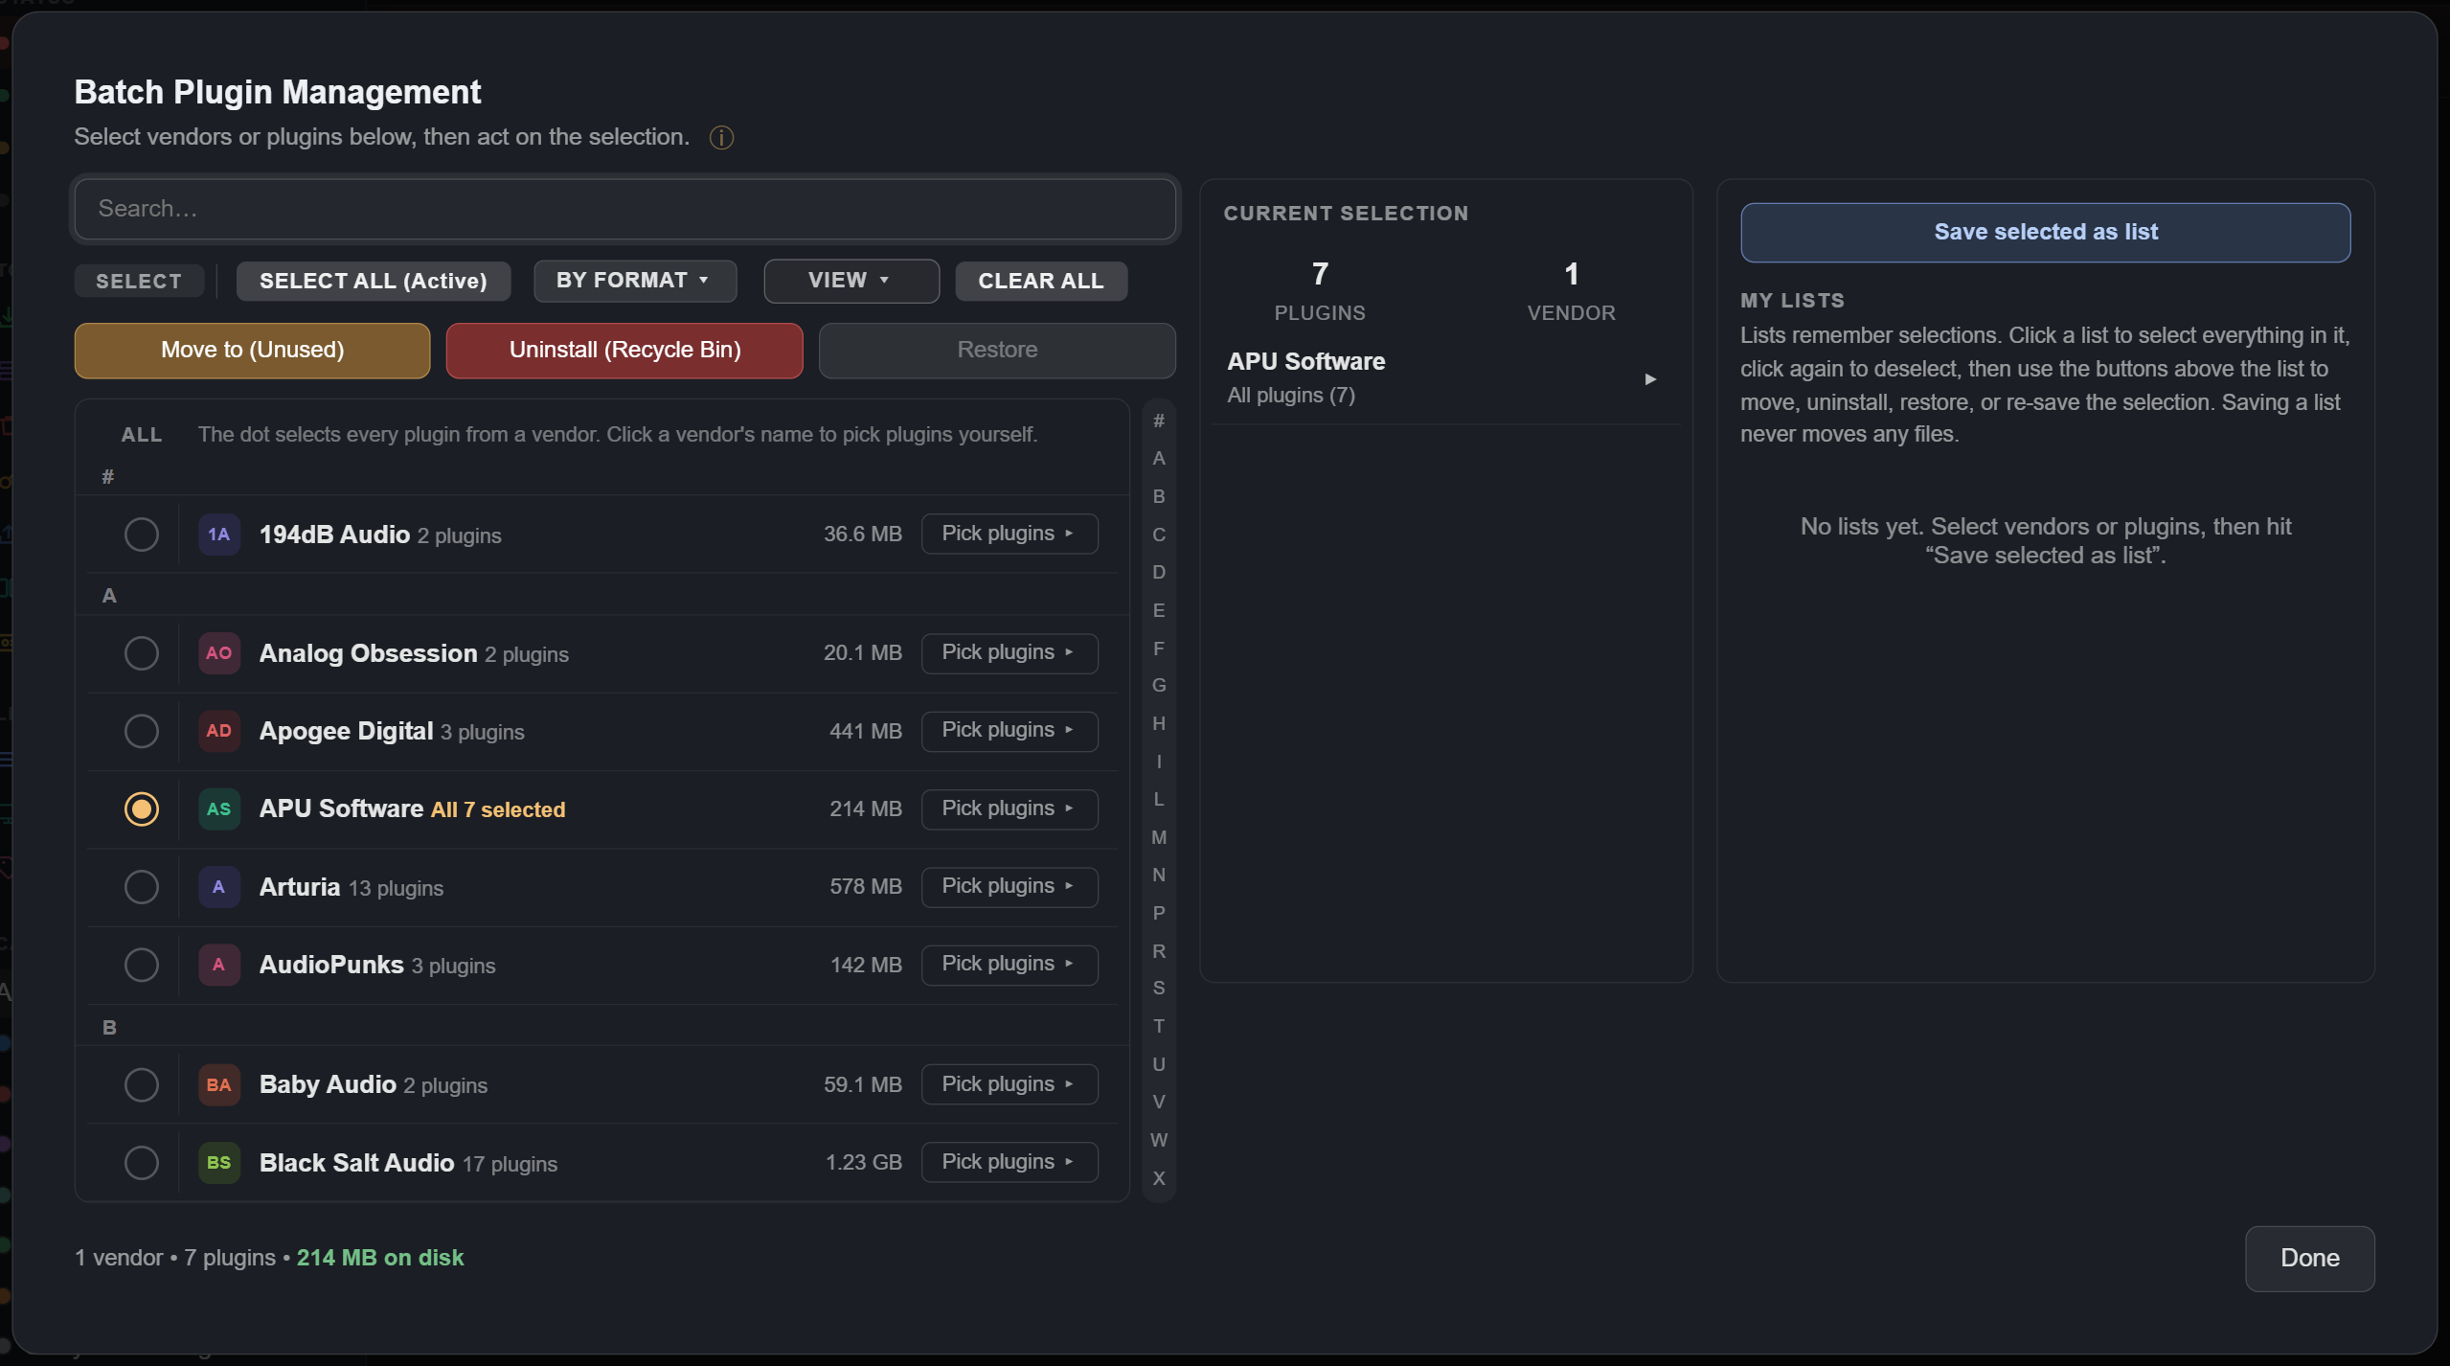Screen dimensions: 2450x1366
Task: Deselect the APU Software vendor dot
Action: [x=141, y=809]
